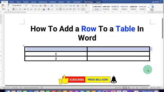Adjust the zoom slider

[149, 88]
